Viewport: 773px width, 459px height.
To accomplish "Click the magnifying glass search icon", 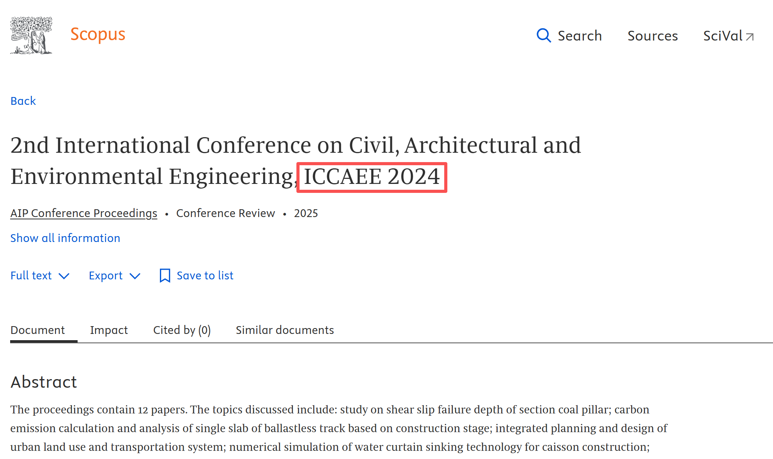I will [543, 35].
